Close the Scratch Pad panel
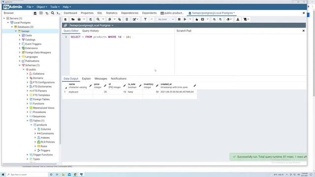The height and width of the screenshot is (177, 315). pos(304,30)
